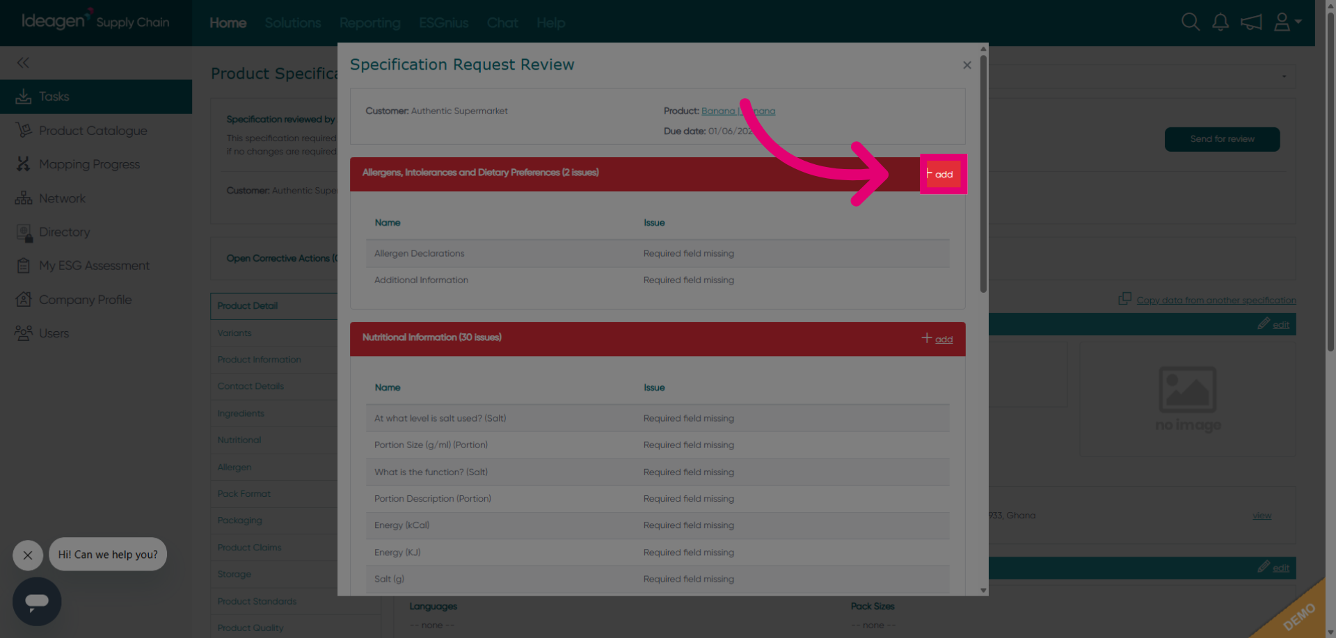The height and width of the screenshot is (638, 1336).
Task: Open the Chat menu
Action: [x=502, y=23]
